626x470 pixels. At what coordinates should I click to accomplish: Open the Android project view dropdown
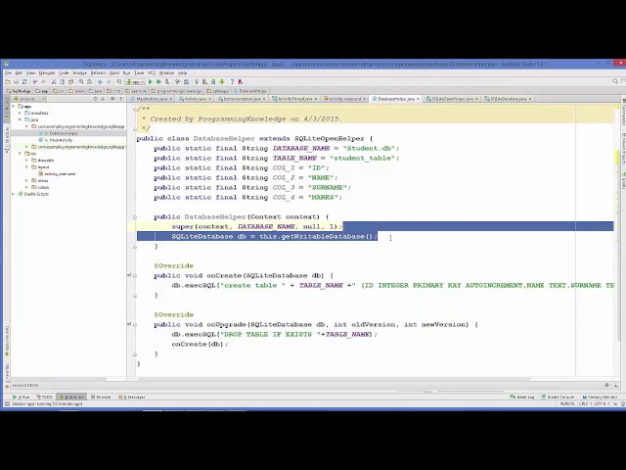[28, 99]
